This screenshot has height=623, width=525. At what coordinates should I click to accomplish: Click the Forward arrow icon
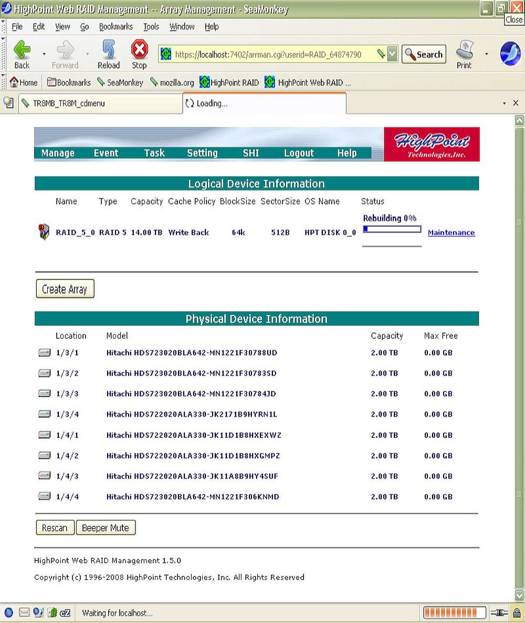coord(65,49)
